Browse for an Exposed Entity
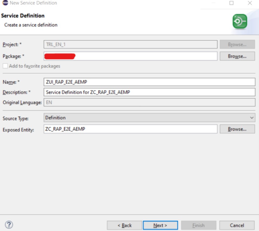259x231 pixels. (x=237, y=129)
